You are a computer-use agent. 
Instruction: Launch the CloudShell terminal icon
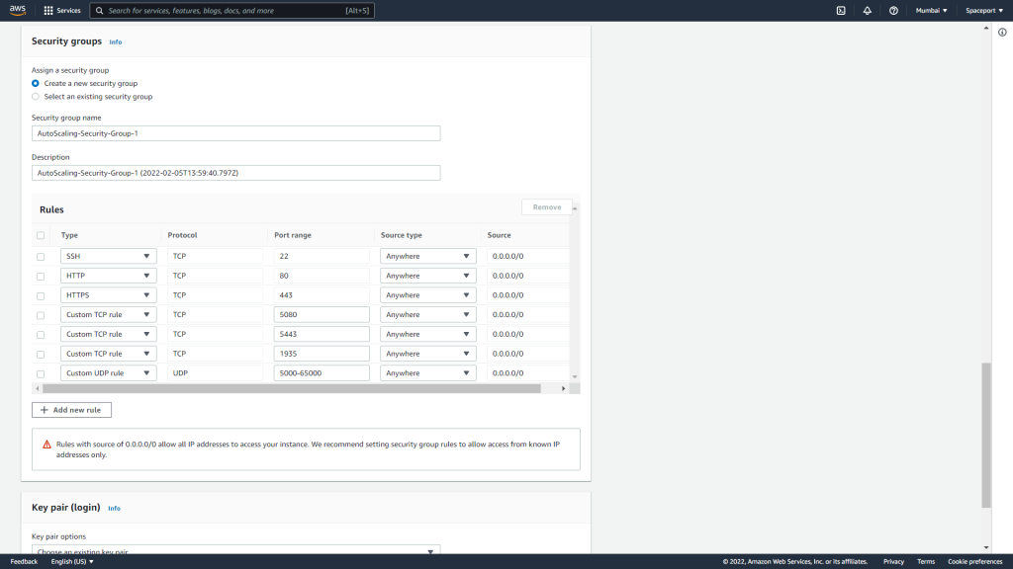(x=841, y=10)
